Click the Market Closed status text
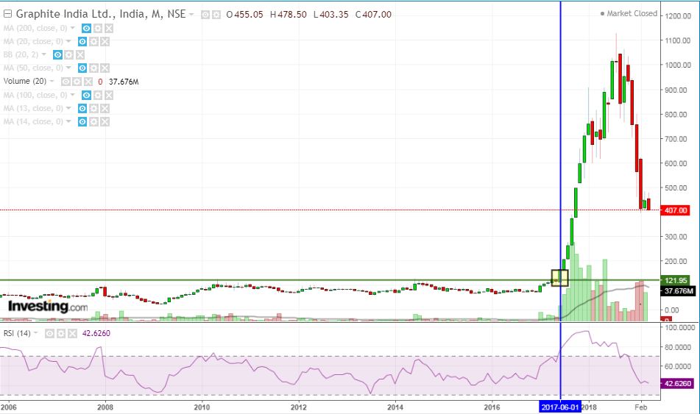The height and width of the screenshot is (414, 700). tap(632, 13)
